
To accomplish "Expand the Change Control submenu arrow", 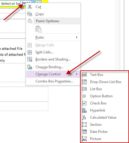I will click(x=77, y=74).
